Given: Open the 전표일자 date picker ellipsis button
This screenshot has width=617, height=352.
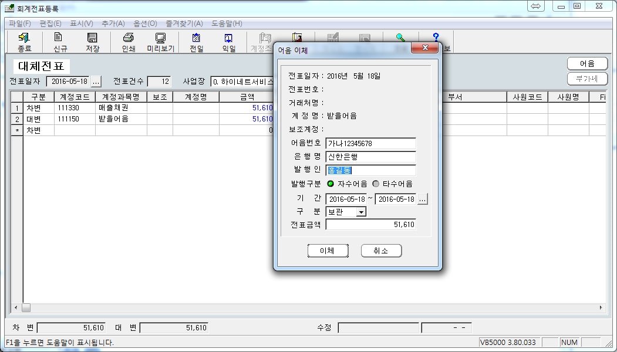Looking at the screenshot, I should (96, 81).
